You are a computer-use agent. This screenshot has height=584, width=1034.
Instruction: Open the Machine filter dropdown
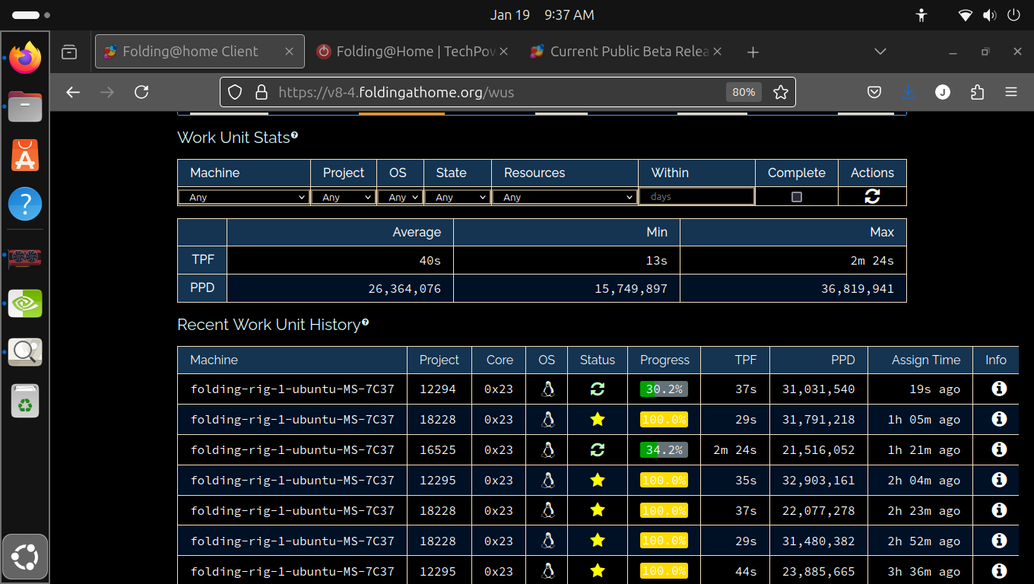pyautogui.click(x=244, y=197)
